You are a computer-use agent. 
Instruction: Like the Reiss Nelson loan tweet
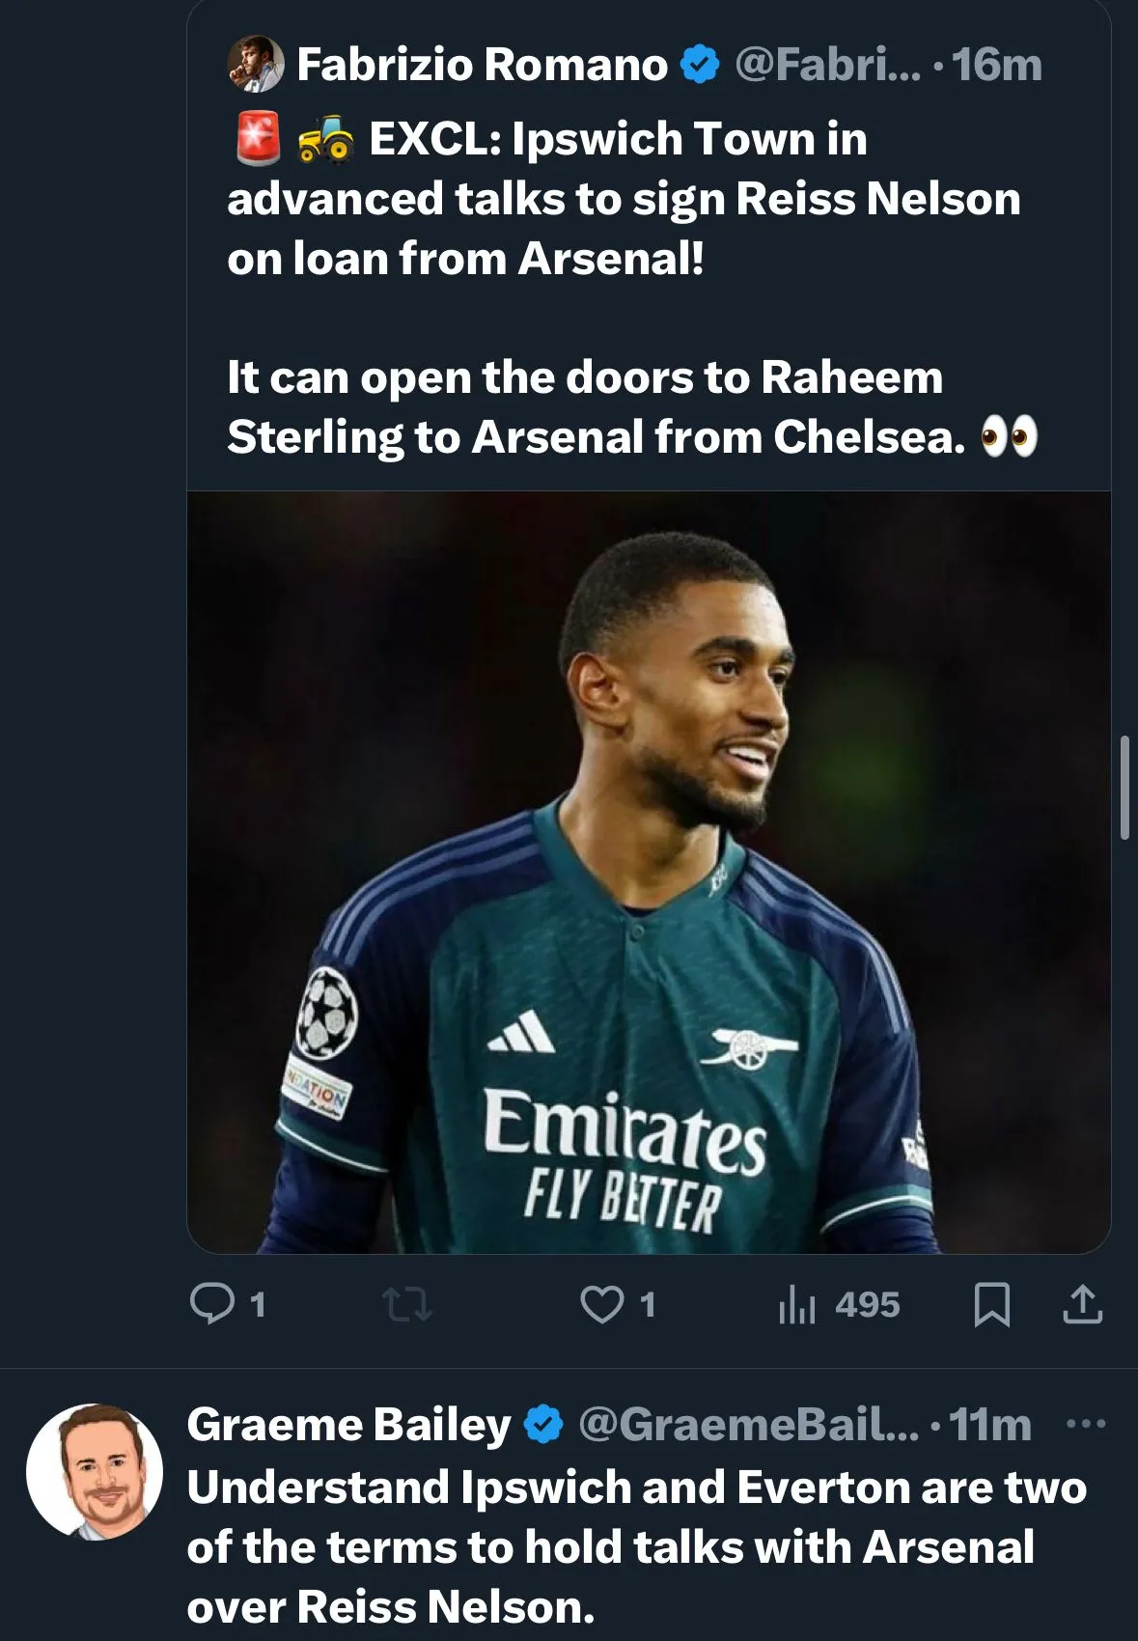pyautogui.click(x=601, y=1304)
